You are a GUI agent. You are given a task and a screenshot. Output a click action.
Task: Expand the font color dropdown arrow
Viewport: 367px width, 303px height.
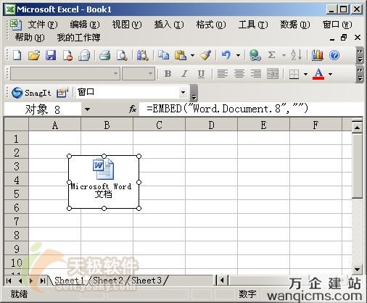(x=330, y=74)
